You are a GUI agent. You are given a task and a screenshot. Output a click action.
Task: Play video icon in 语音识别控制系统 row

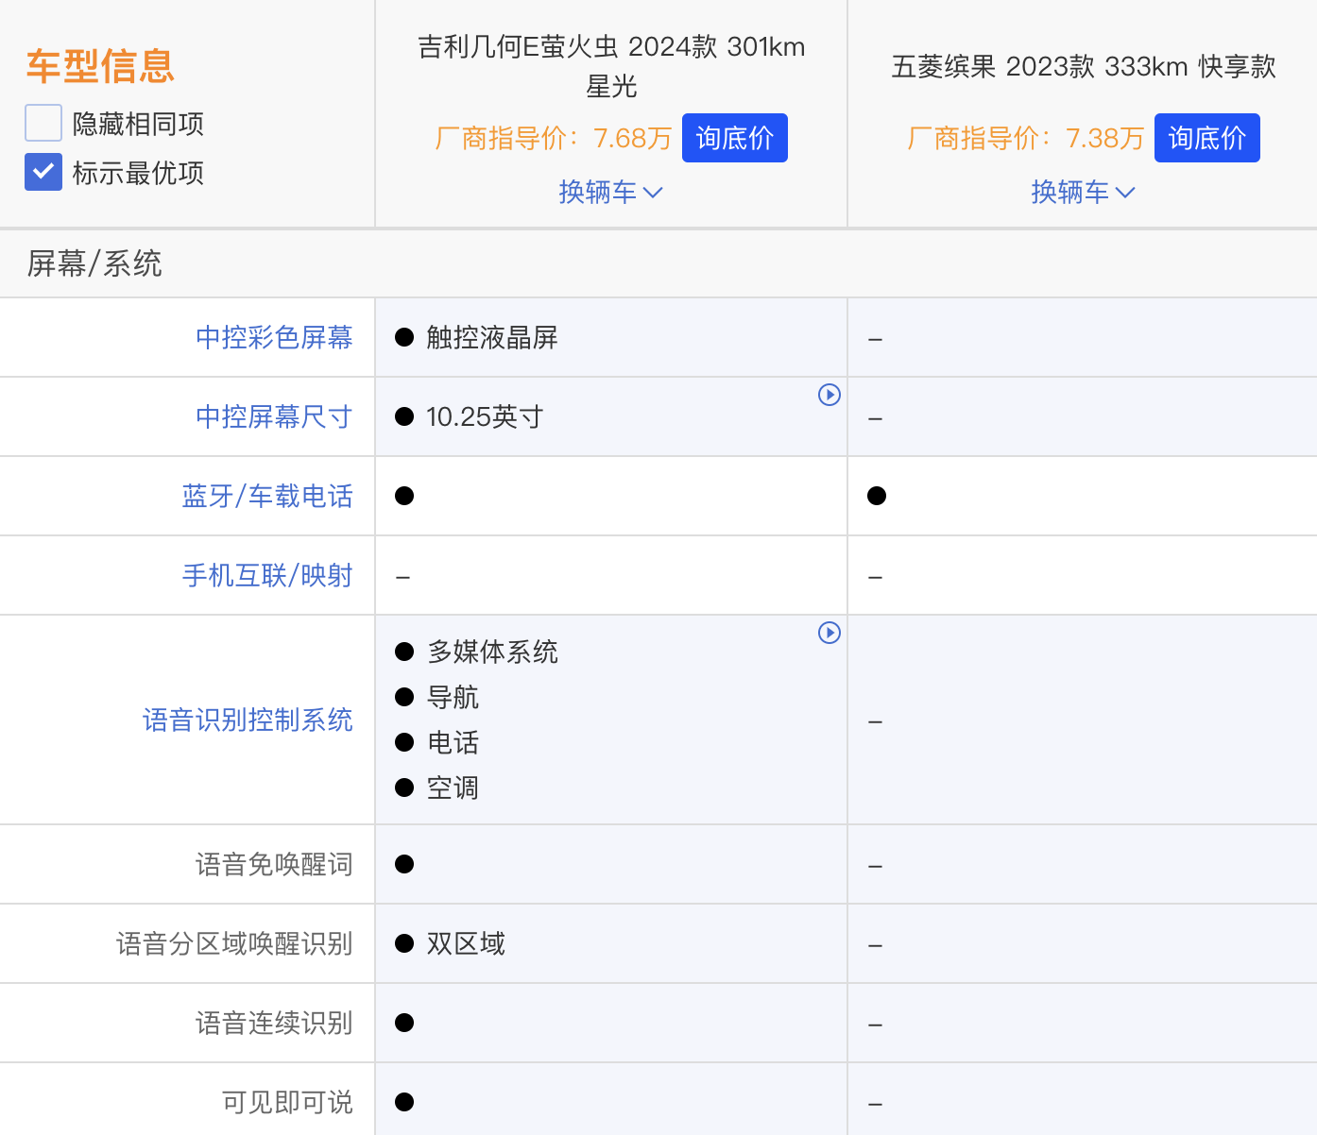pos(830,633)
